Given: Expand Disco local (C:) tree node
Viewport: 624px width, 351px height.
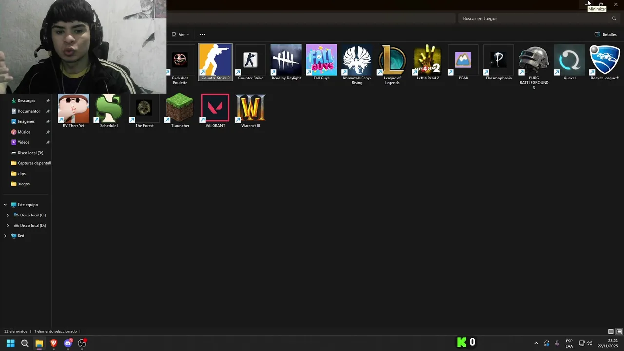Looking at the screenshot, I should coord(8,215).
